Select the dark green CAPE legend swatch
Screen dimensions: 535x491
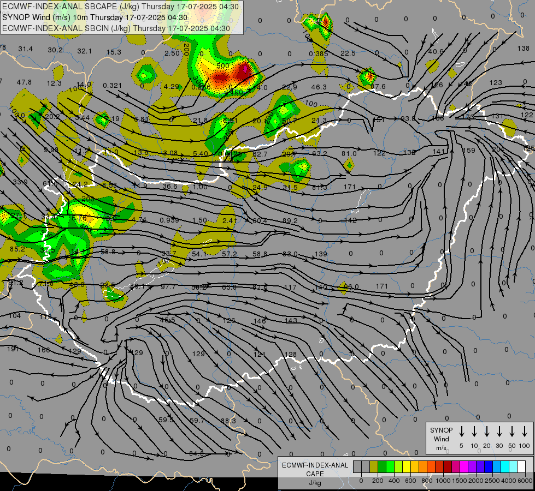pyautogui.click(x=382, y=466)
